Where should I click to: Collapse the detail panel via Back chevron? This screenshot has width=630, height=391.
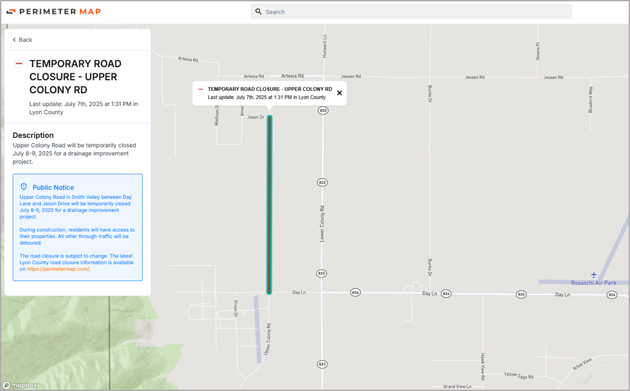pos(14,39)
